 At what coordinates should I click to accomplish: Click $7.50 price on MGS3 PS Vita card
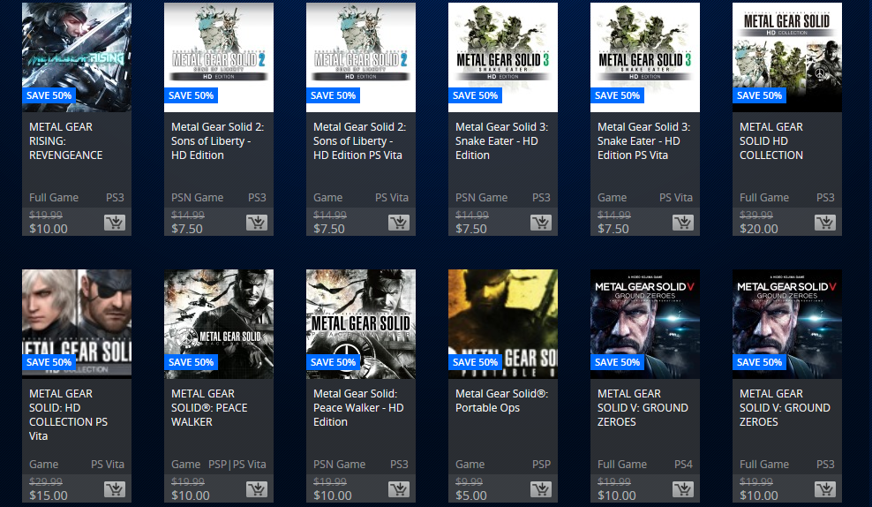pos(613,229)
